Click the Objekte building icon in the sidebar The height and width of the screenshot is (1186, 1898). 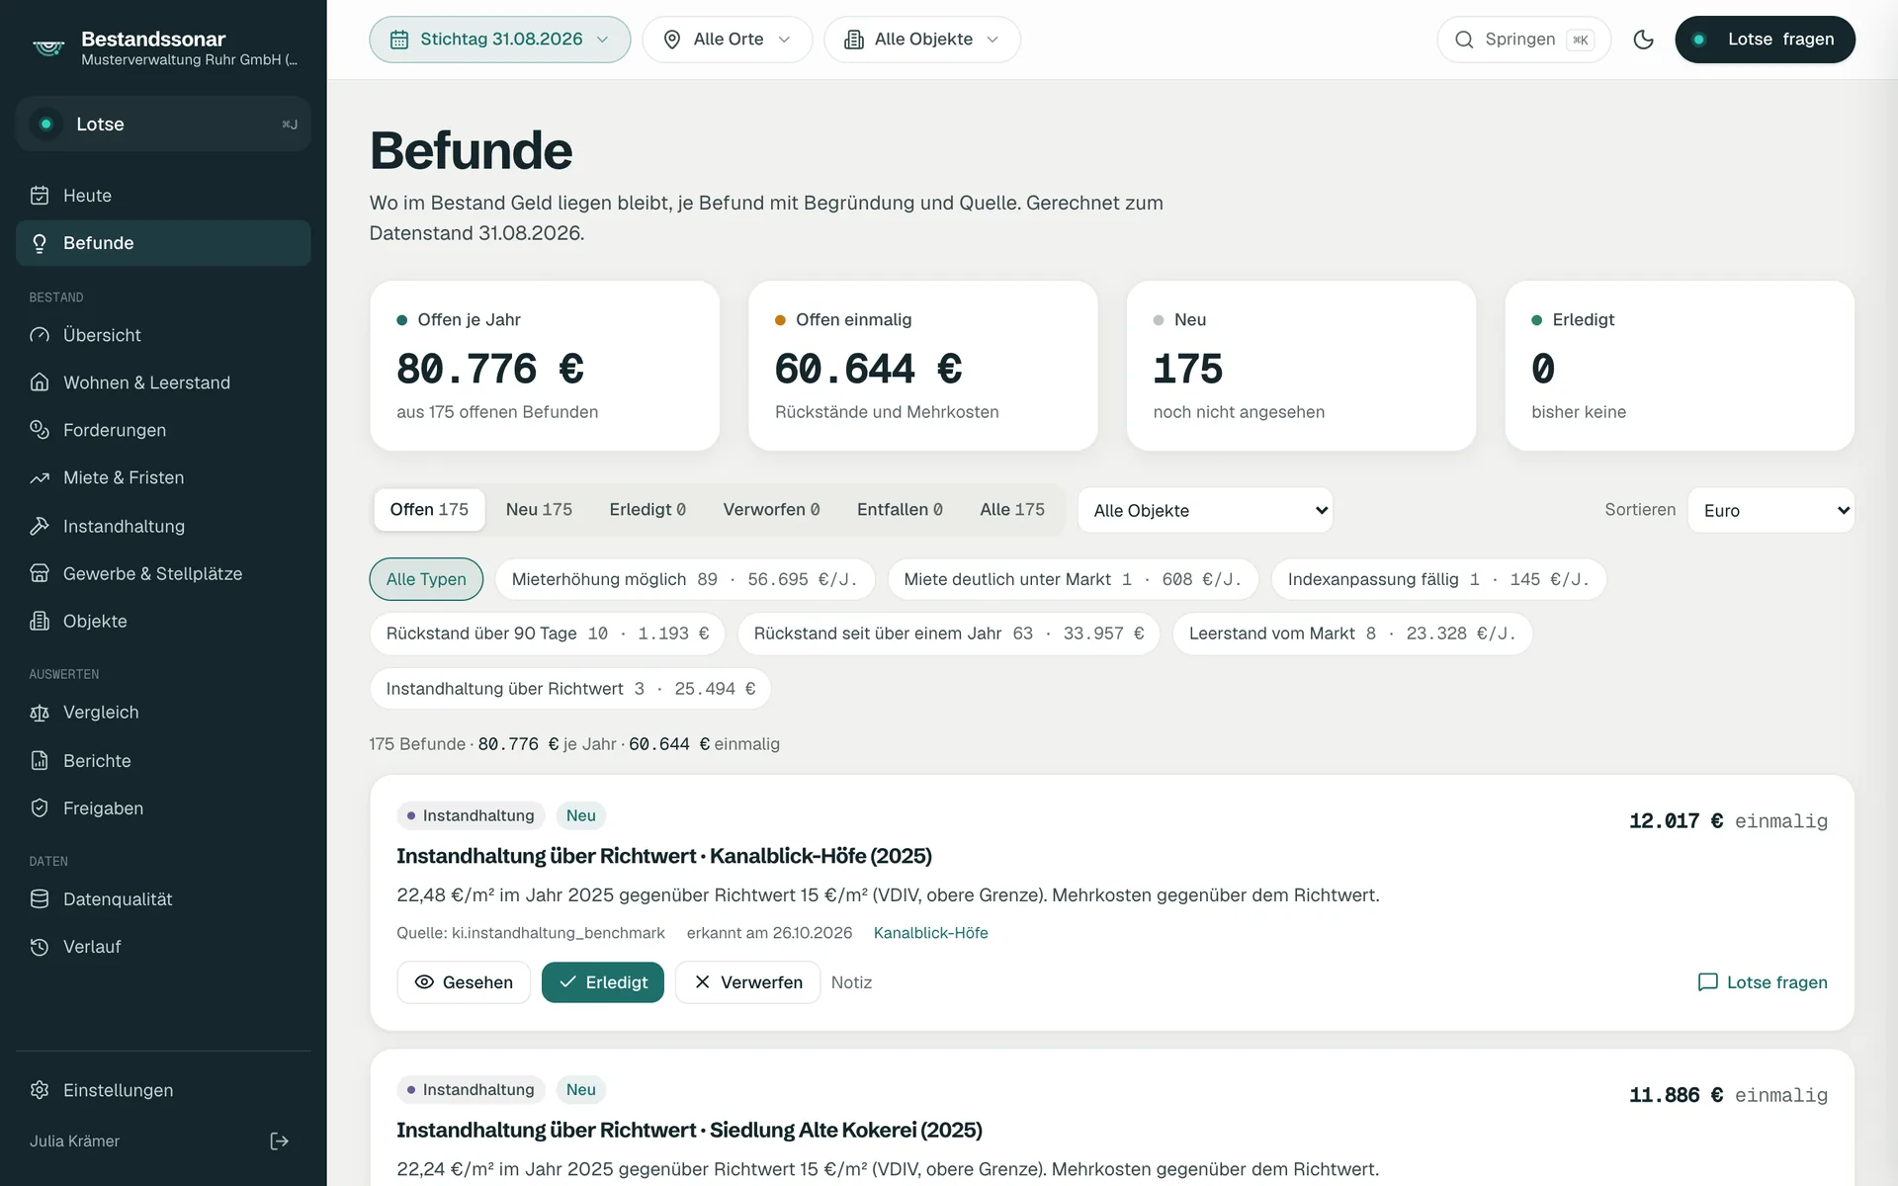pos(40,621)
